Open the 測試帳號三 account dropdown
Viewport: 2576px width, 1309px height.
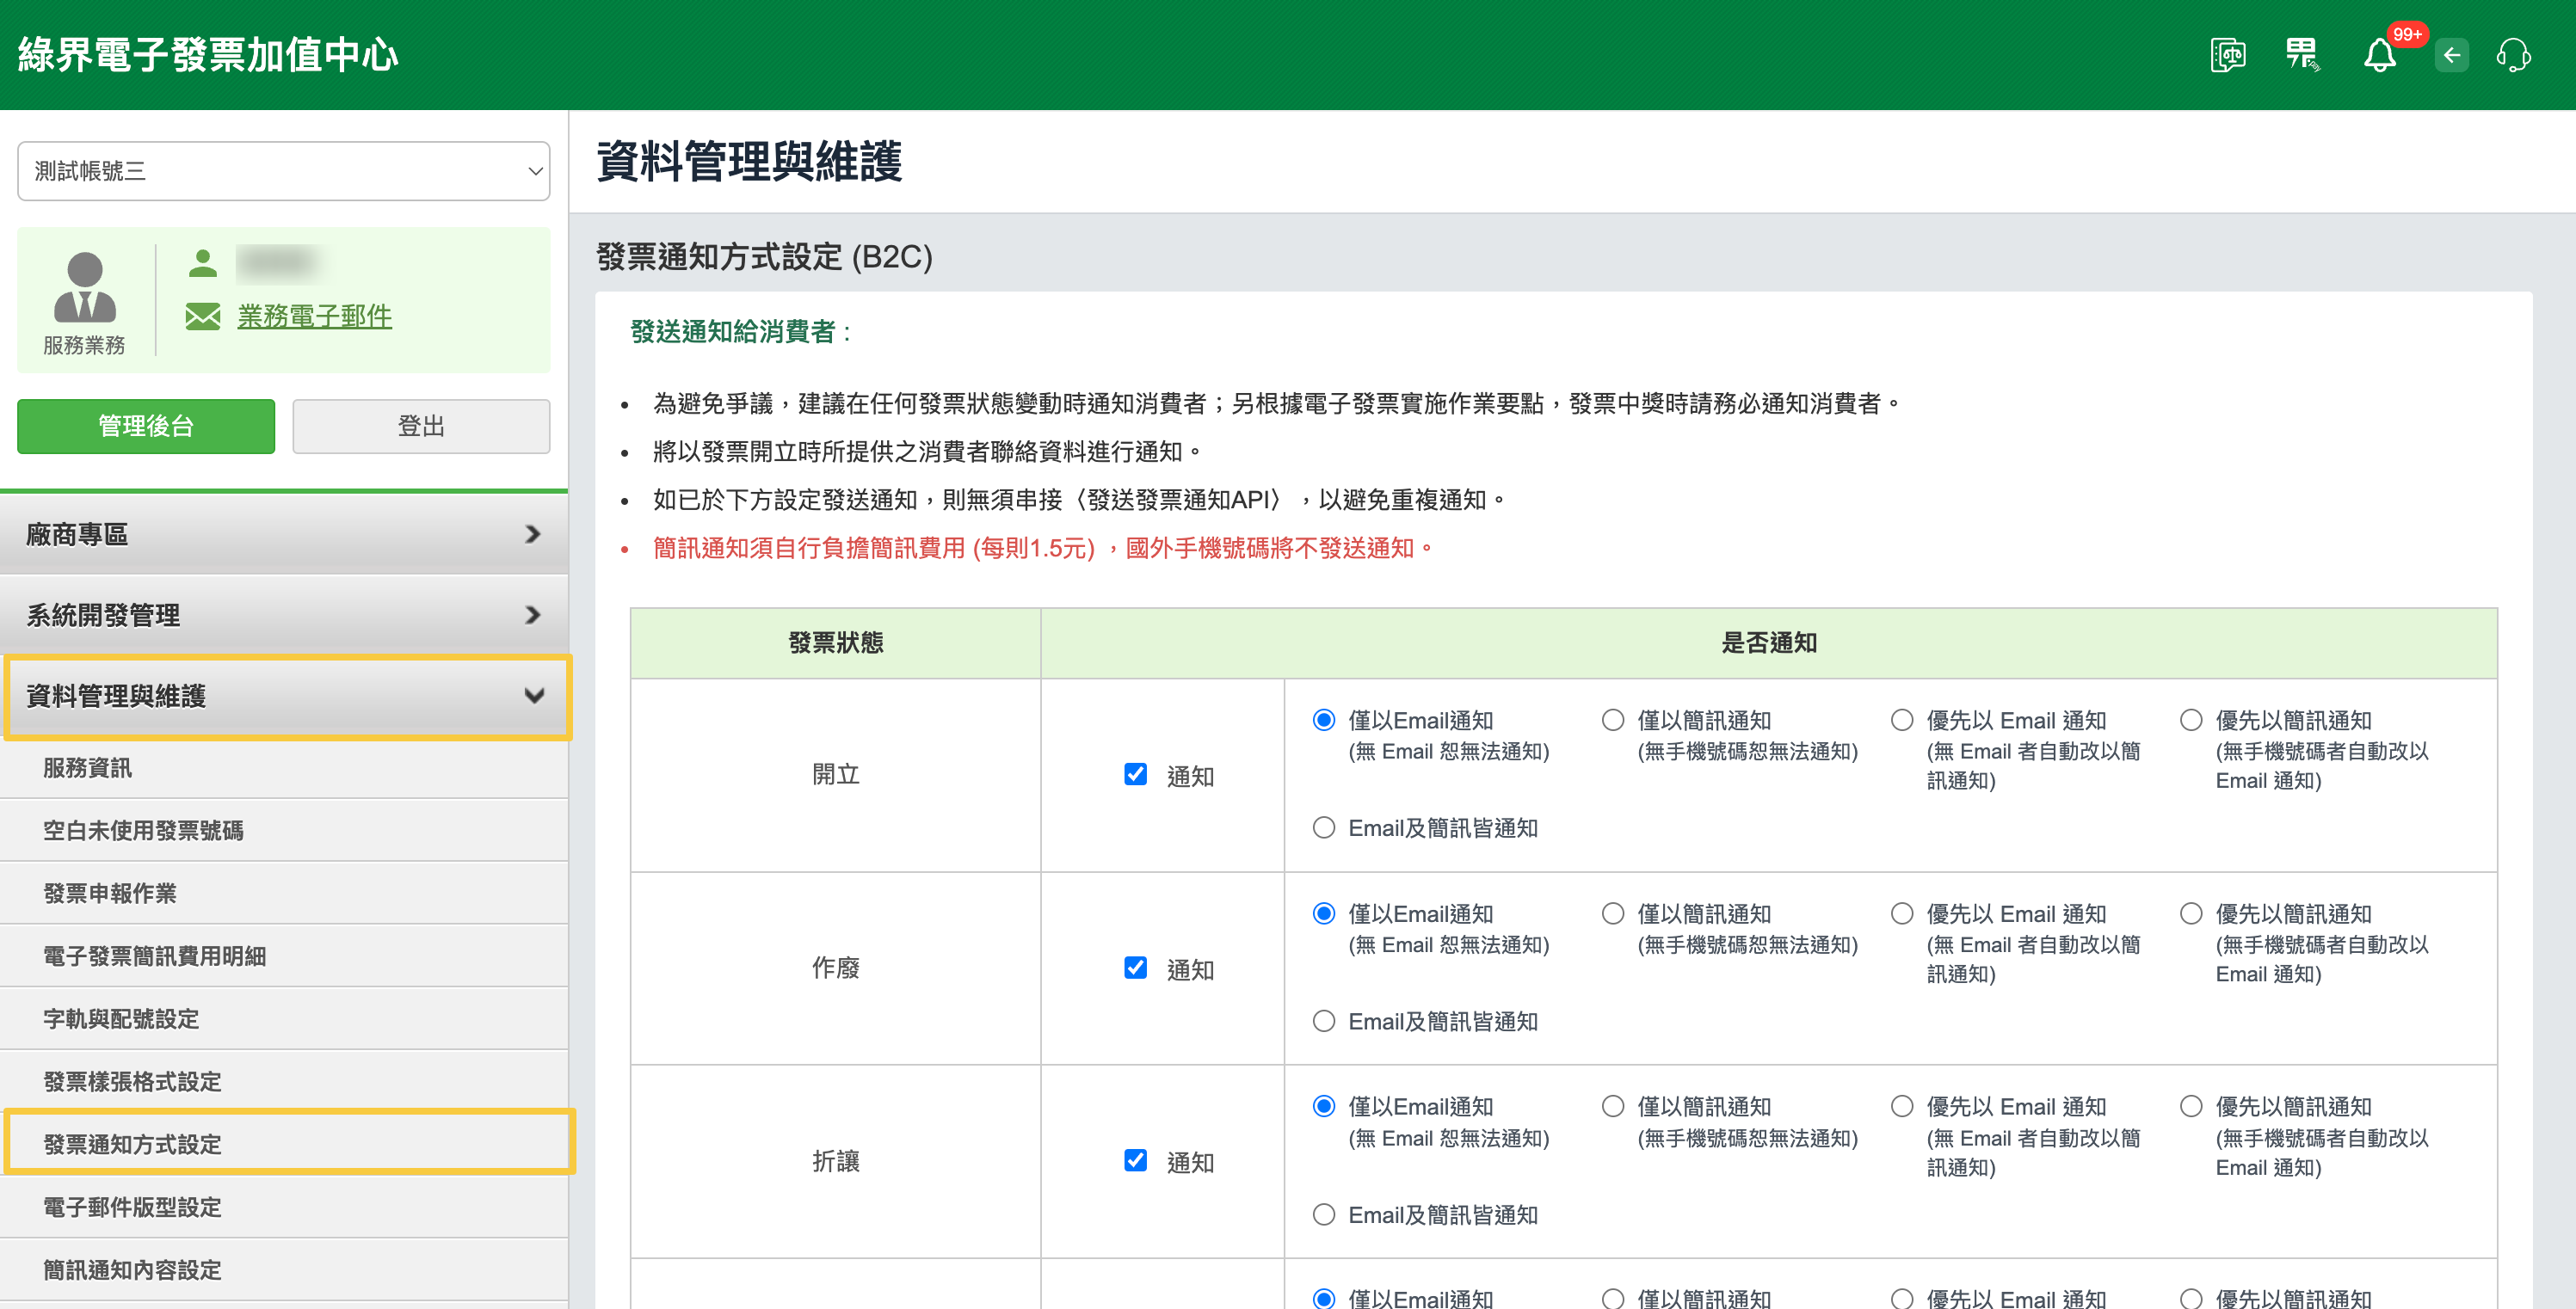click(x=283, y=171)
